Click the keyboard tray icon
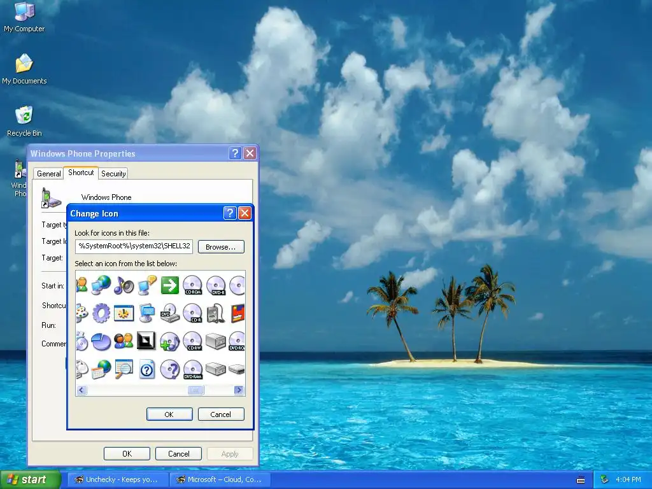Viewport: 652px width, 489px height. 581,480
